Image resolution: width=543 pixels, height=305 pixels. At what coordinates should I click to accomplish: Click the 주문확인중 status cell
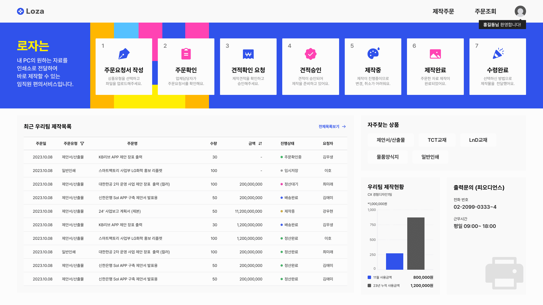tap(291, 157)
